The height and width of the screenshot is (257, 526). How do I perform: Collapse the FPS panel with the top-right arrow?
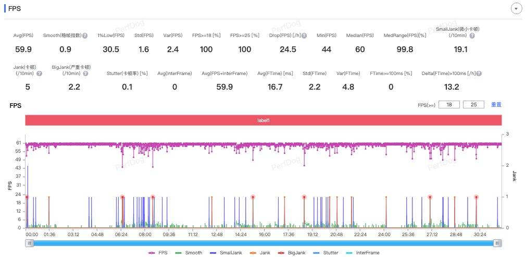[516, 9]
